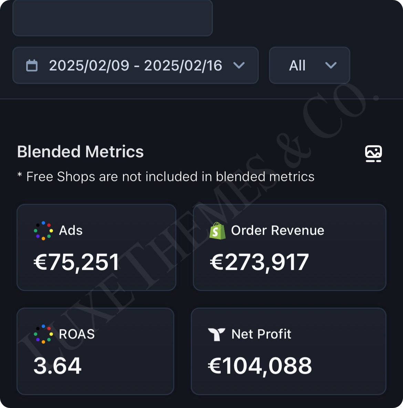The width and height of the screenshot is (403, 408).
Task: Click the empty field at the top
Action: [113, 18]
